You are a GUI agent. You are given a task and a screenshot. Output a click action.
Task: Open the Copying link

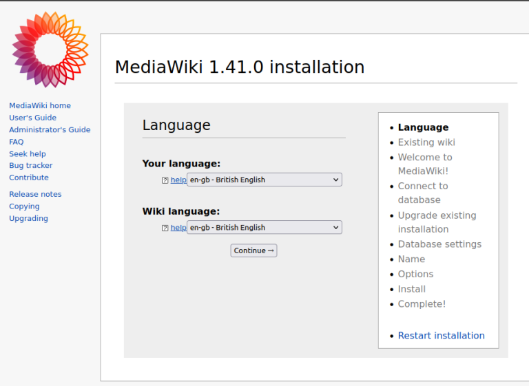(24, 206)
